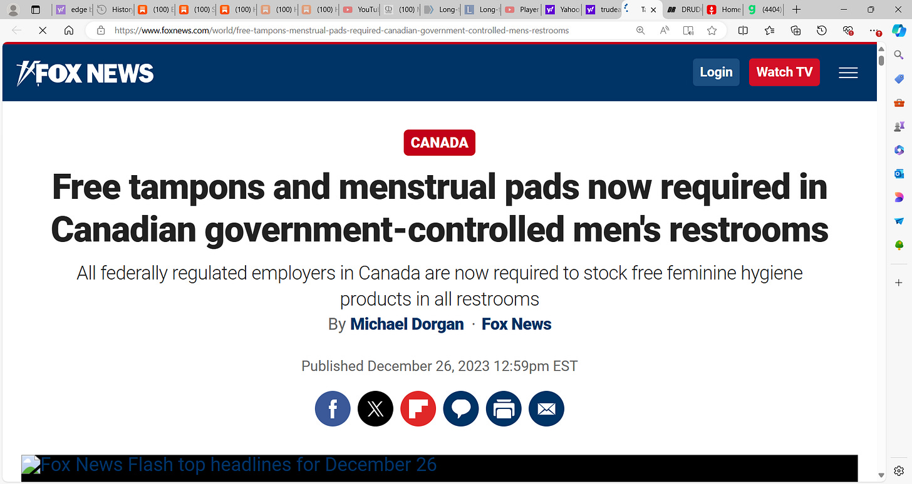
Task: Share article by email icon
Action: 546,409
